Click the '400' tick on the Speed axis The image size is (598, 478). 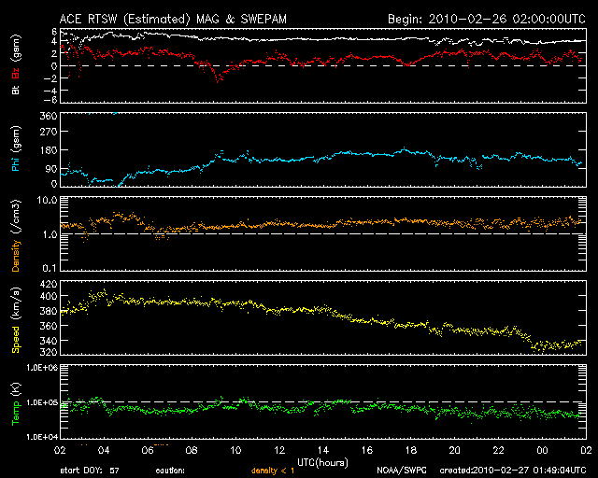pos(49,296)
